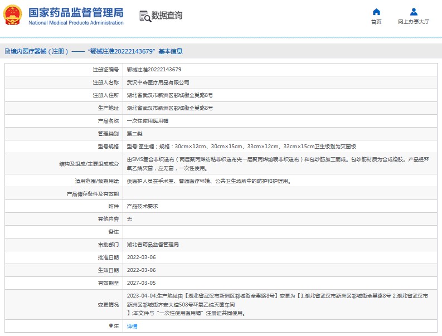The image size is (442, 336).
Task: Click attachment value 产品技术要求
Action: [142, 206]
